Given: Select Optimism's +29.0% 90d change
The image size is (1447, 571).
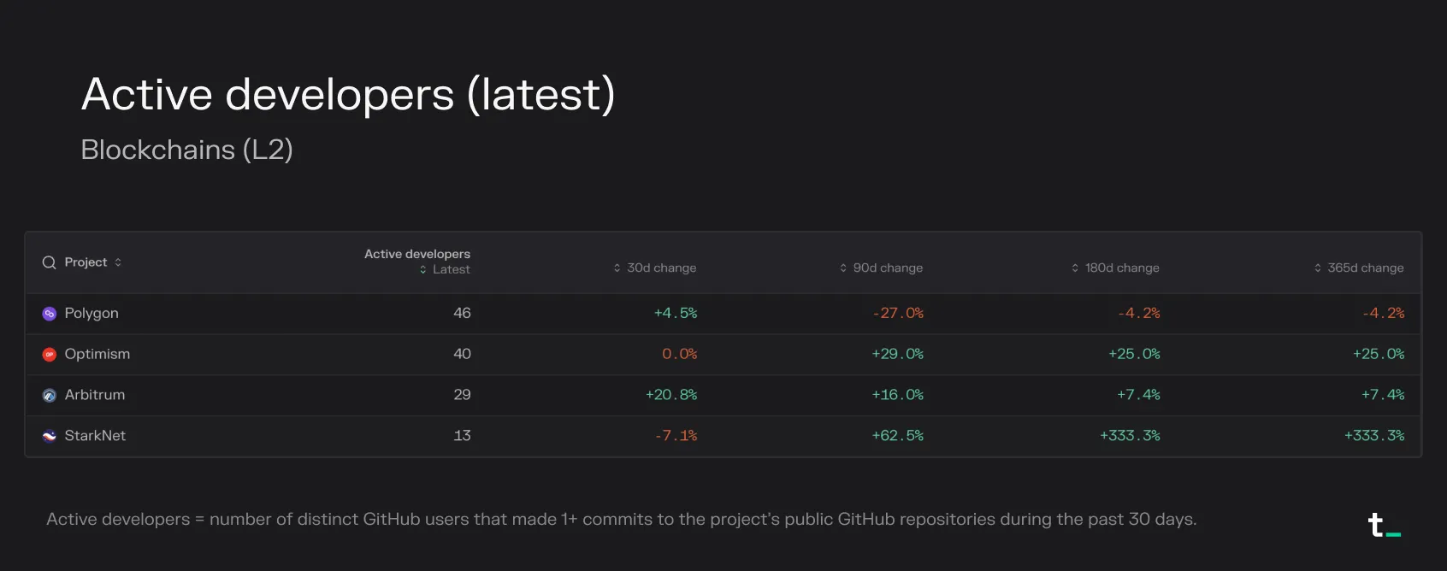Looking at the screenshot, I should [898, 354].
